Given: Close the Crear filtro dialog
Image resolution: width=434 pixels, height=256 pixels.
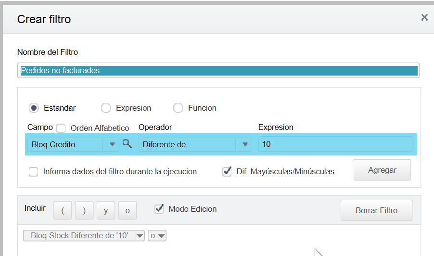Looking at the screenshot, I should pos(424,17).
